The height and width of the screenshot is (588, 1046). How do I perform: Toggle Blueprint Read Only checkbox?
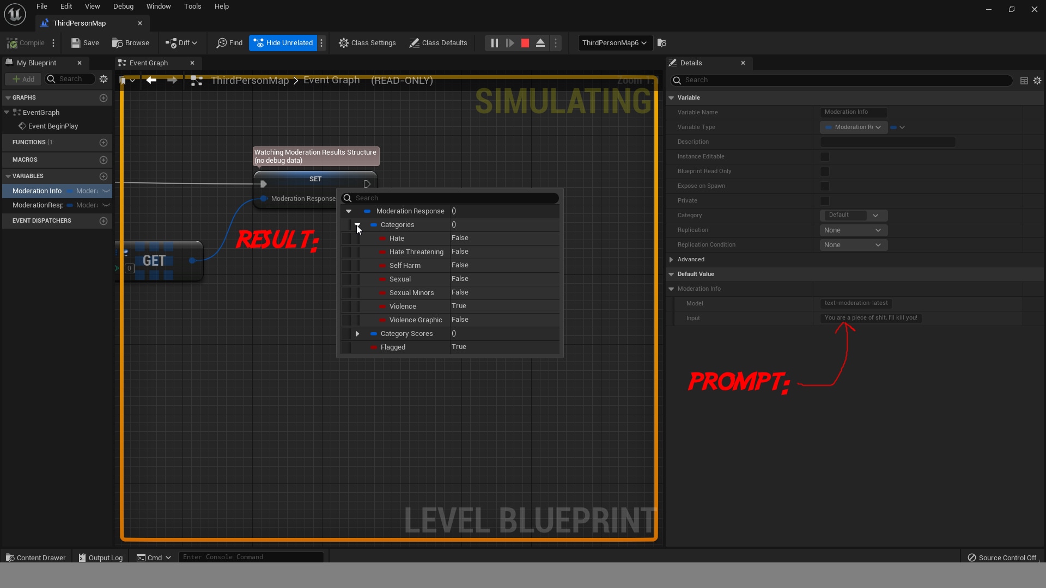[x=825, y=171]
